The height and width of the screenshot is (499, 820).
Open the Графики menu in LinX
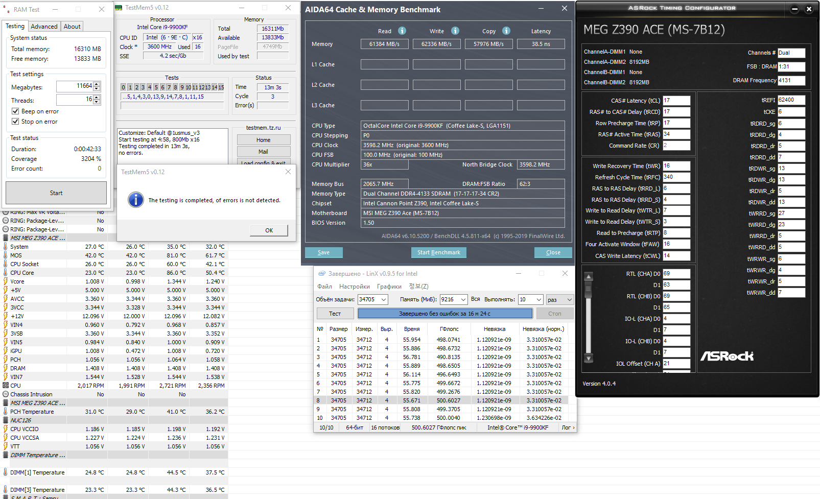(x=389, y=287)
